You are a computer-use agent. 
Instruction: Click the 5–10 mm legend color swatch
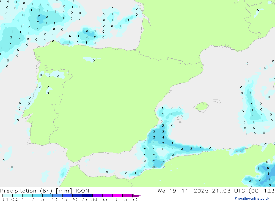[x=48, y=196]
